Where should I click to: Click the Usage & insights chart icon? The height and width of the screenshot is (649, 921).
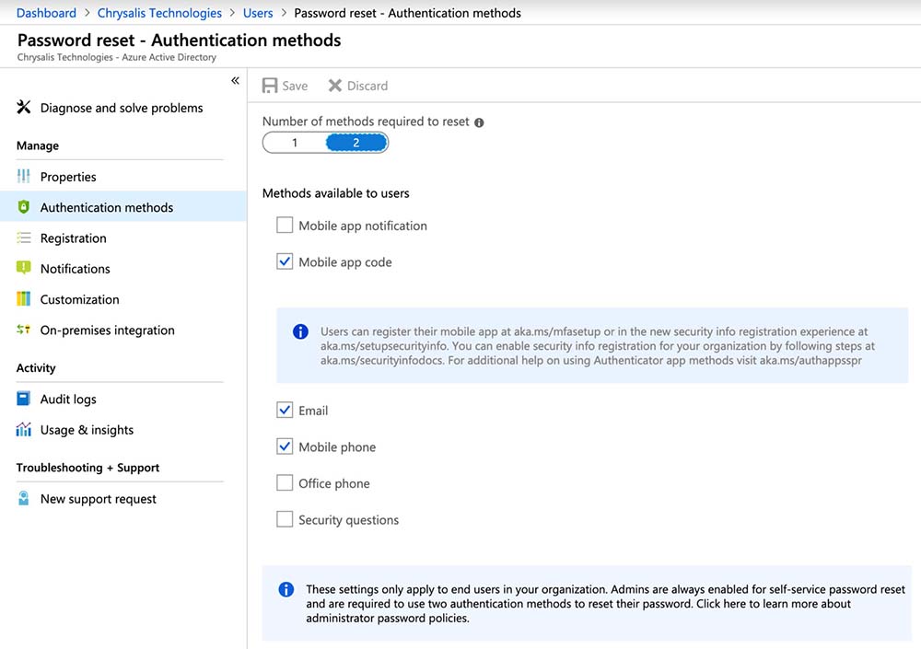[x=24, y=430]
